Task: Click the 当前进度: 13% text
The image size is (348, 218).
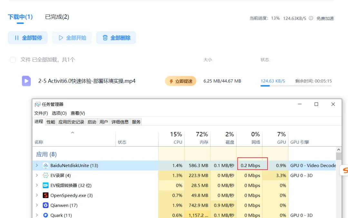Action: click(265, 18)
